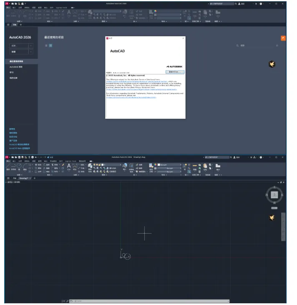
Task: Click the color wheel icon in the Drawing1 Properties panel
Action: [x=155, y=165]
